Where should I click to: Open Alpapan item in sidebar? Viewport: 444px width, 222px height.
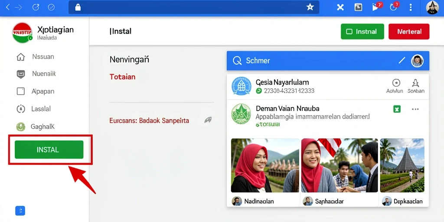(36, 91)
